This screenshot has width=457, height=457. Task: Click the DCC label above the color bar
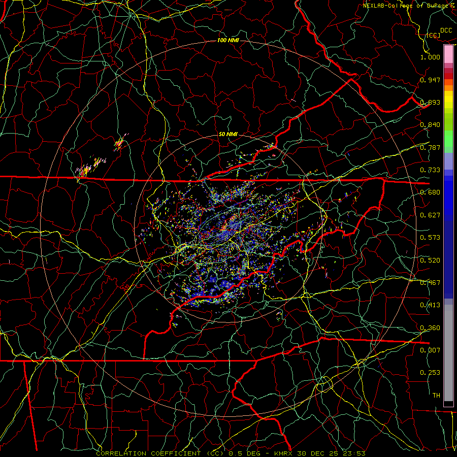446,30
